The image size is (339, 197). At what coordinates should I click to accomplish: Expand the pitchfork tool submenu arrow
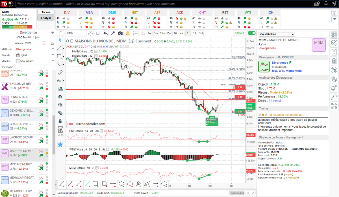[x=64, y=64]
